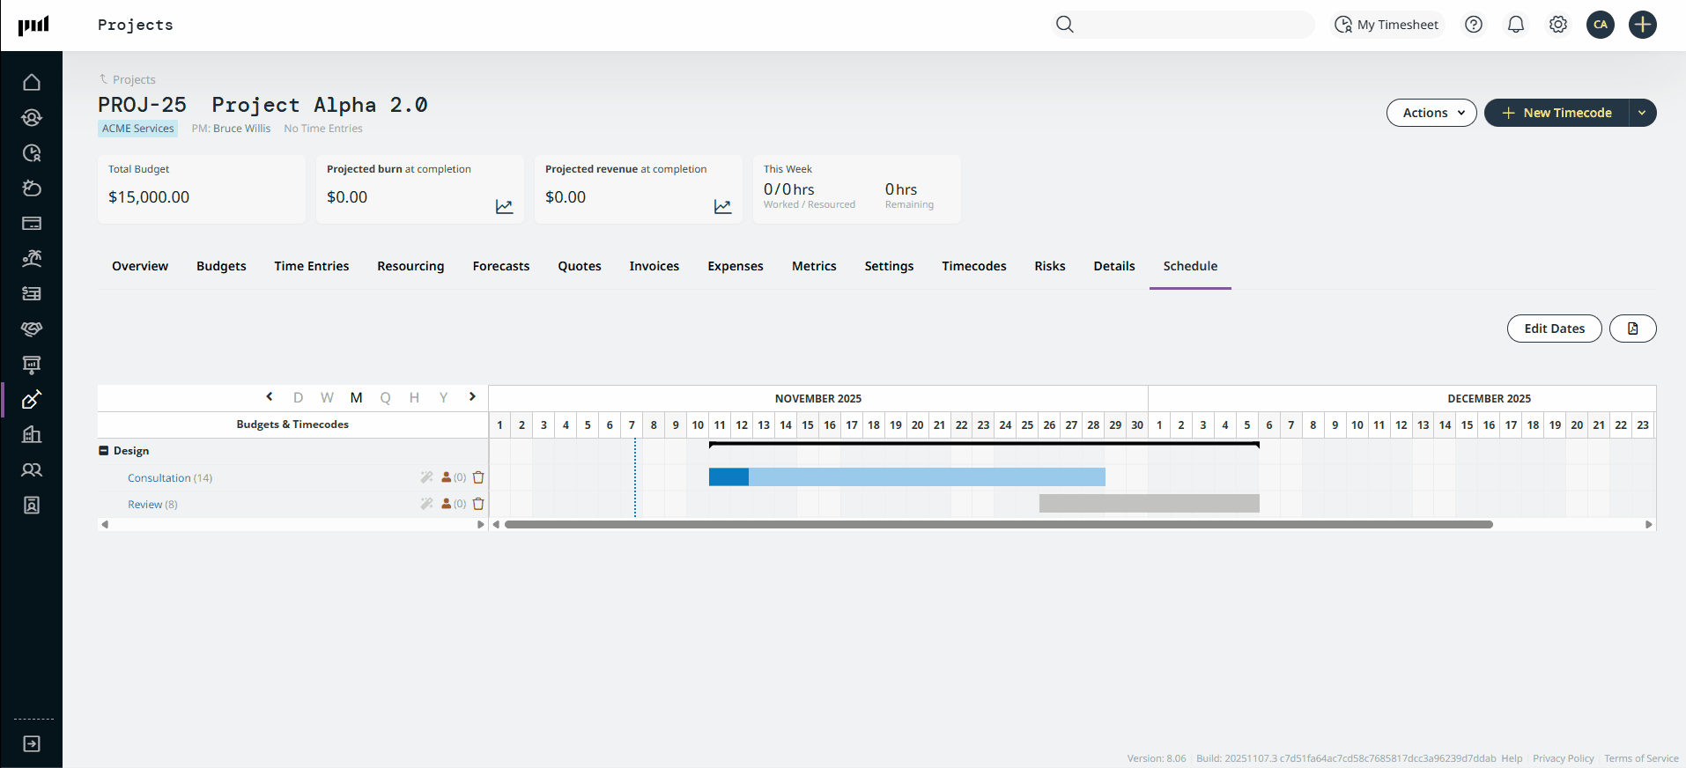The height and width of the screenshot is (768, 1686).
Task: Switch timeline scale to Day view
Action: tap(298, 398)
